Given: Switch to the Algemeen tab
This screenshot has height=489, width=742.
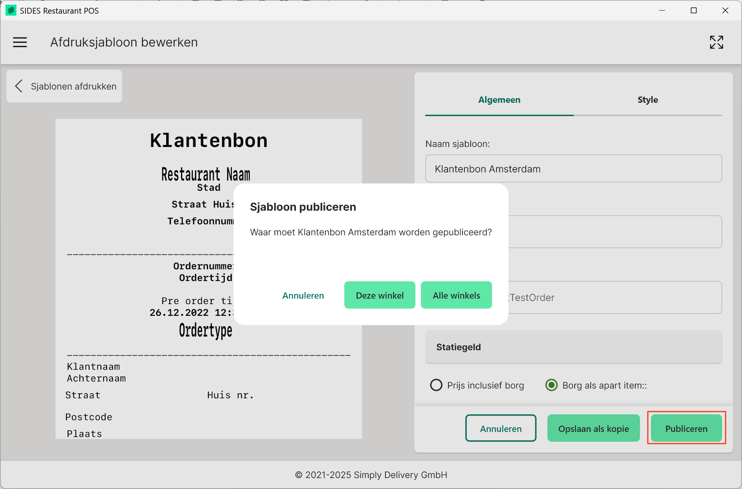Looking at the screenshot, I should tap(499, 100).
